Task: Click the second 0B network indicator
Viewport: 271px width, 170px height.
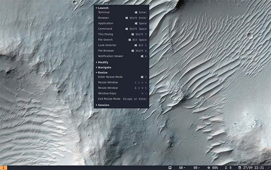Action: [x=196, y=168]
